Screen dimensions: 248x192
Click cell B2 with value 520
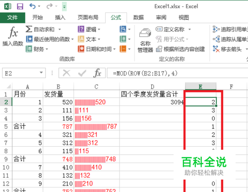pos(58,102)
